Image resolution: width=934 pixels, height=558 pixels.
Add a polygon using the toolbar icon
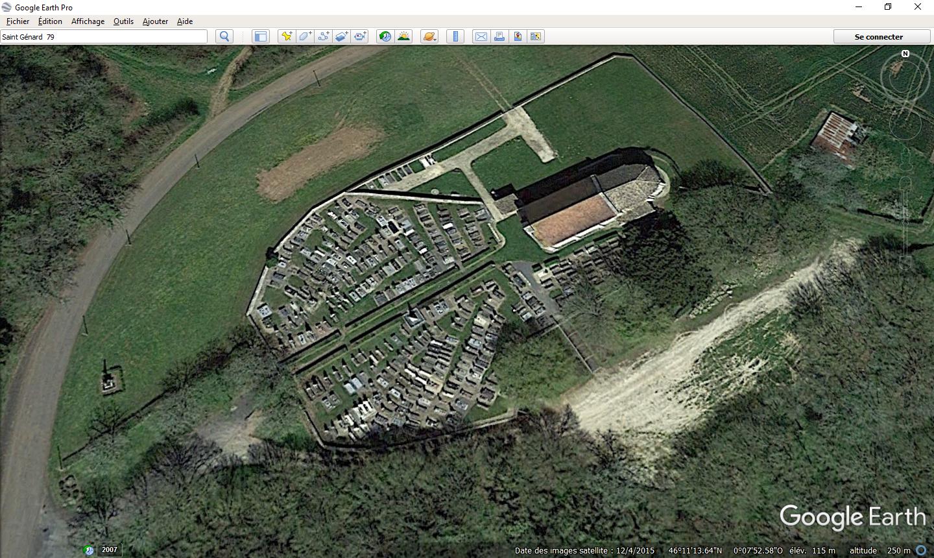304,36
